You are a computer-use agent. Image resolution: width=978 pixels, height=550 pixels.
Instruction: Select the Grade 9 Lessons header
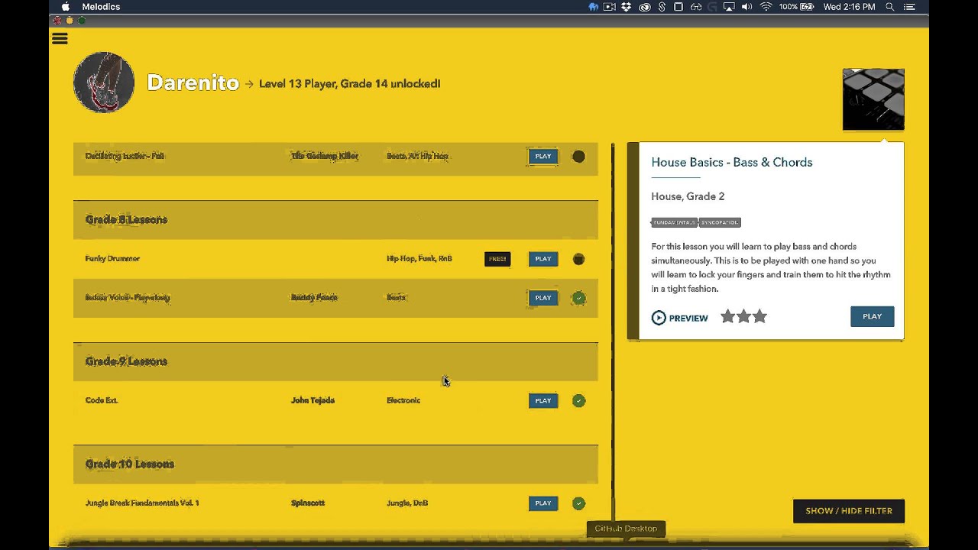click(x=335, y=361)
